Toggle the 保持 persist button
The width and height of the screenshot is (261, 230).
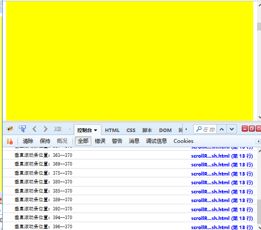[x=45, y=141]
